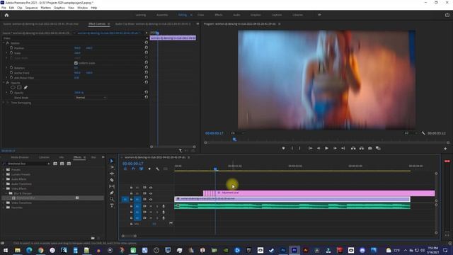The height and width of the screenshot is (255, 453).
Task: Toggle Linked Selection in timeline
Action: click(x=142, y=169)
